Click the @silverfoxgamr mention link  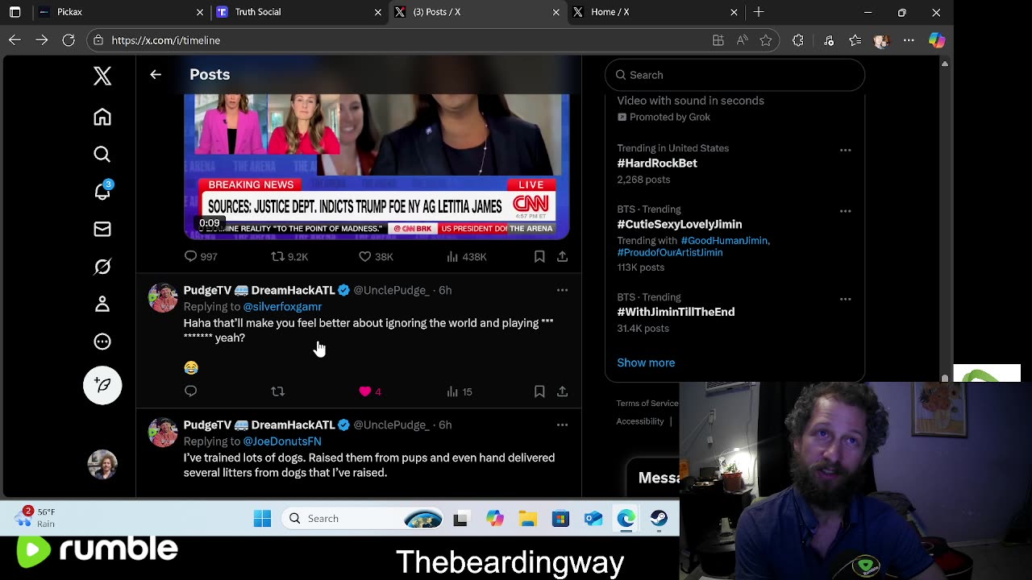pos(282,306)
